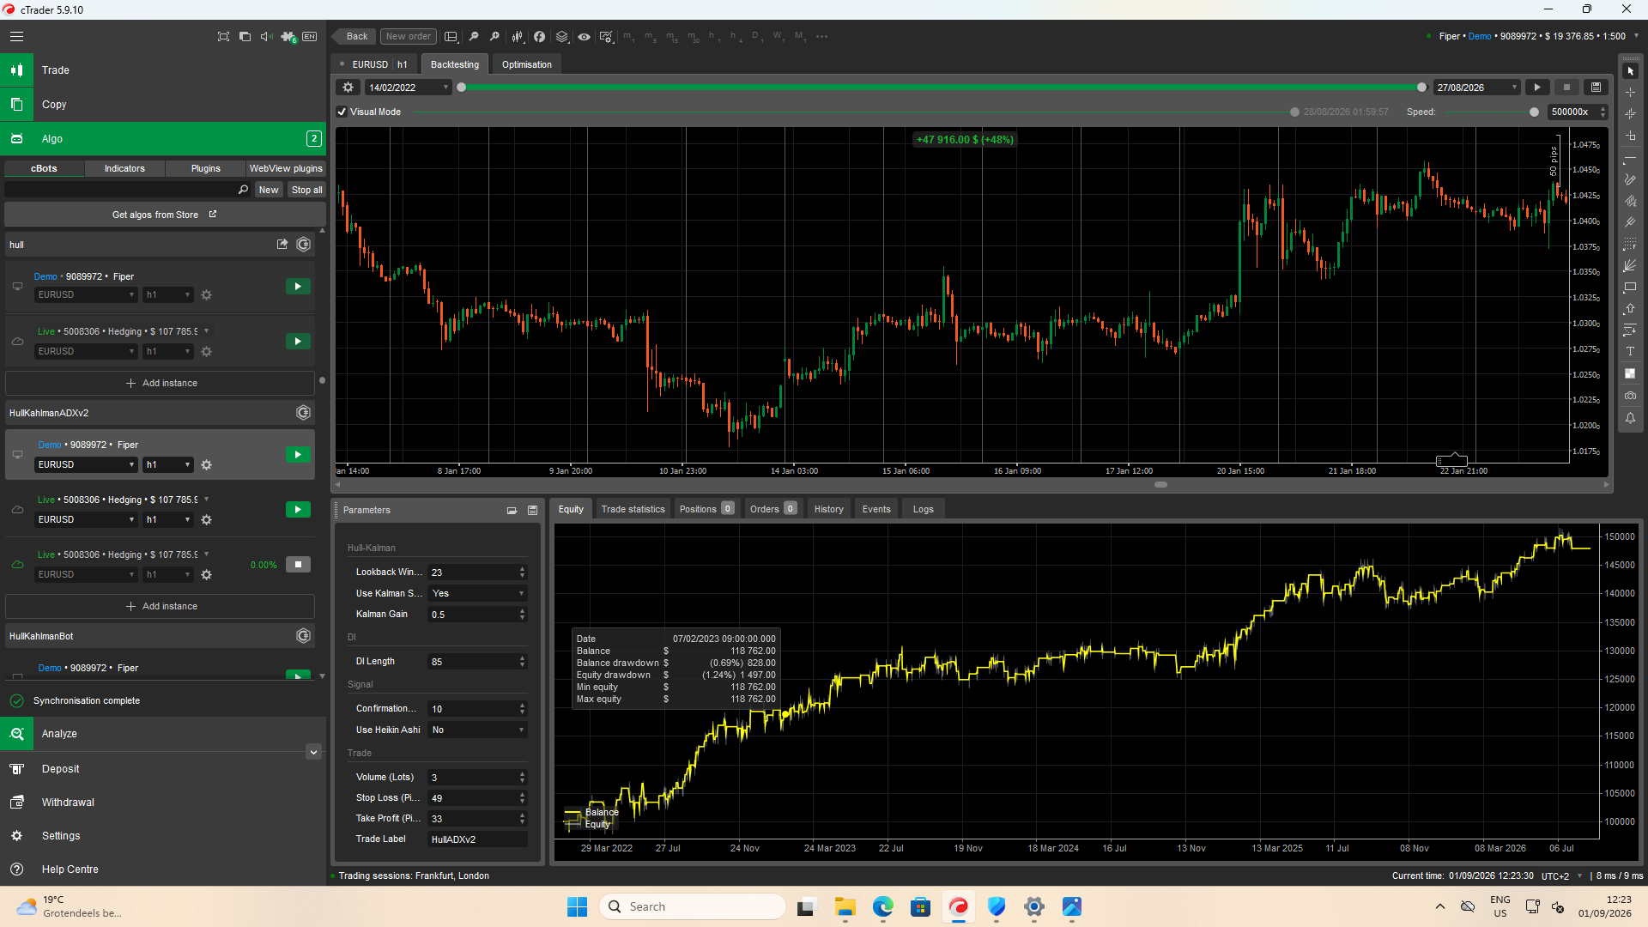Share the hull cBot
Viewport: 1648px width, 927px height.
pos(282,245)
